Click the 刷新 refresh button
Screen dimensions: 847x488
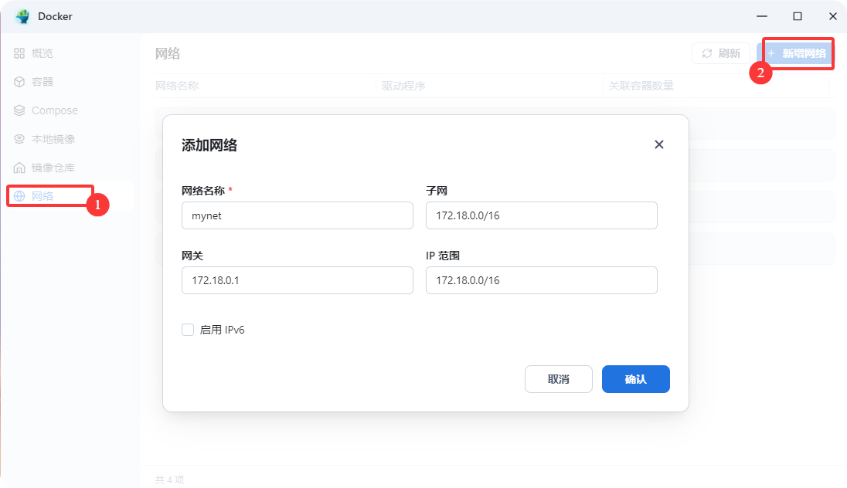(720, 53)
